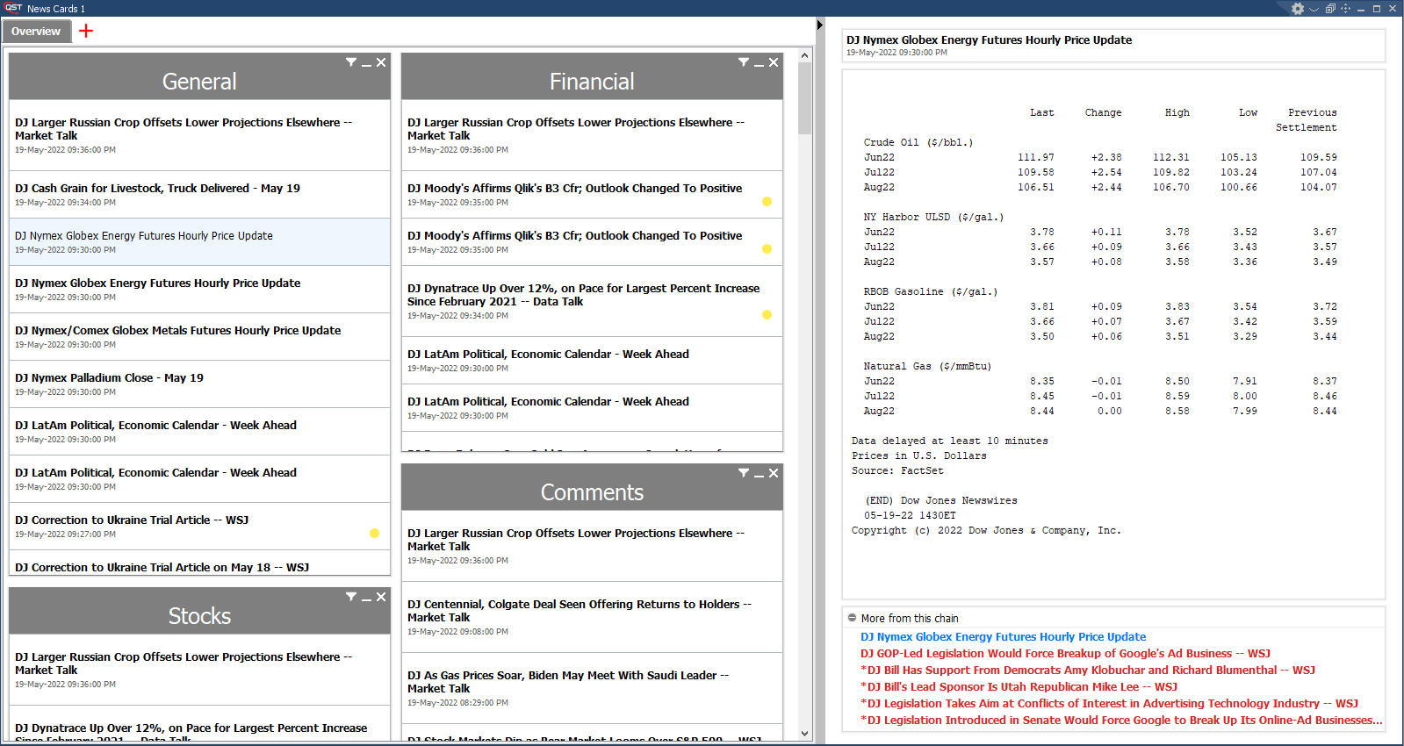
Task: Click the four-arrow move icon in title bar
Action: pyautogui.click(x=1345, y=9)
